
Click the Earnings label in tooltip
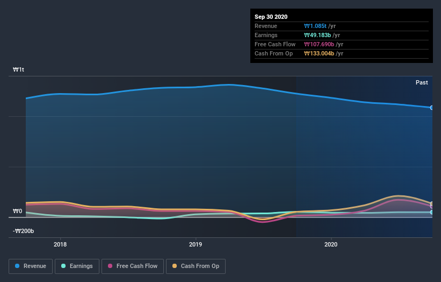[266, 35]
